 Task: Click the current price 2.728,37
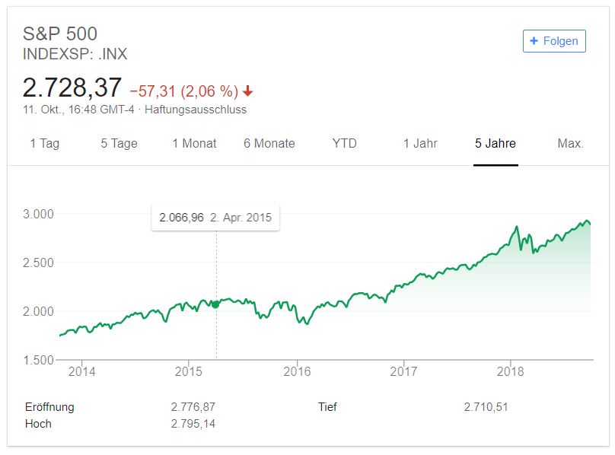pos(72,89)
